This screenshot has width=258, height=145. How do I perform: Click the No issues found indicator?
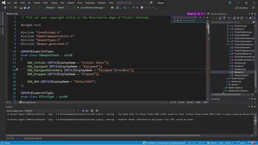(27, 102)
